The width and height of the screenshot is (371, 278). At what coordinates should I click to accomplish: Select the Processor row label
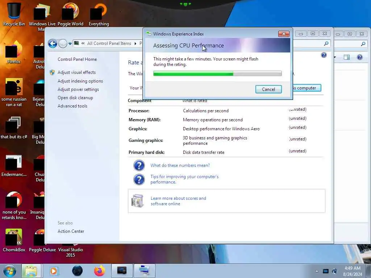coord(139,111)
